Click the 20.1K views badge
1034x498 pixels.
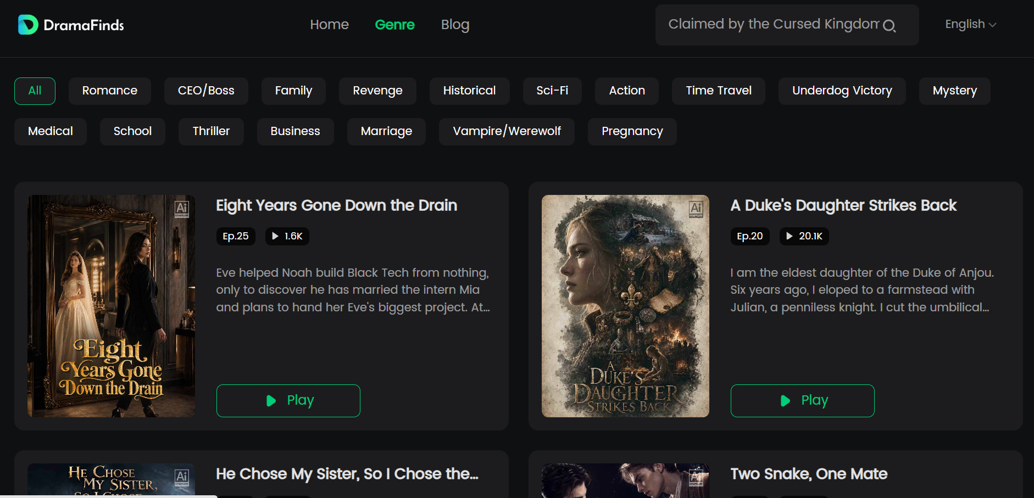pyautogui.click(x=804, y=236)
